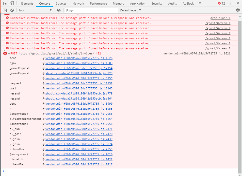The image size is (242, 176).
Task: Open the e.flaggedInstrument js:3254 link
Action: (x=79, y=119)
